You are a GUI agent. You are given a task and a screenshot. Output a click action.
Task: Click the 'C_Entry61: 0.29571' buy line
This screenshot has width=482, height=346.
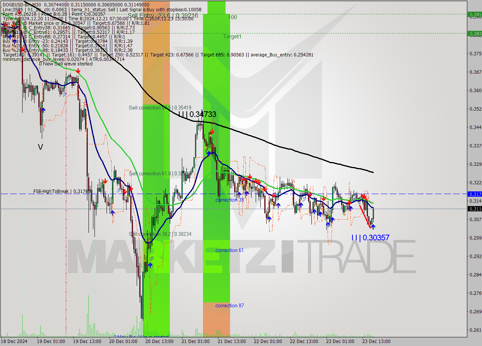[69, 32]
